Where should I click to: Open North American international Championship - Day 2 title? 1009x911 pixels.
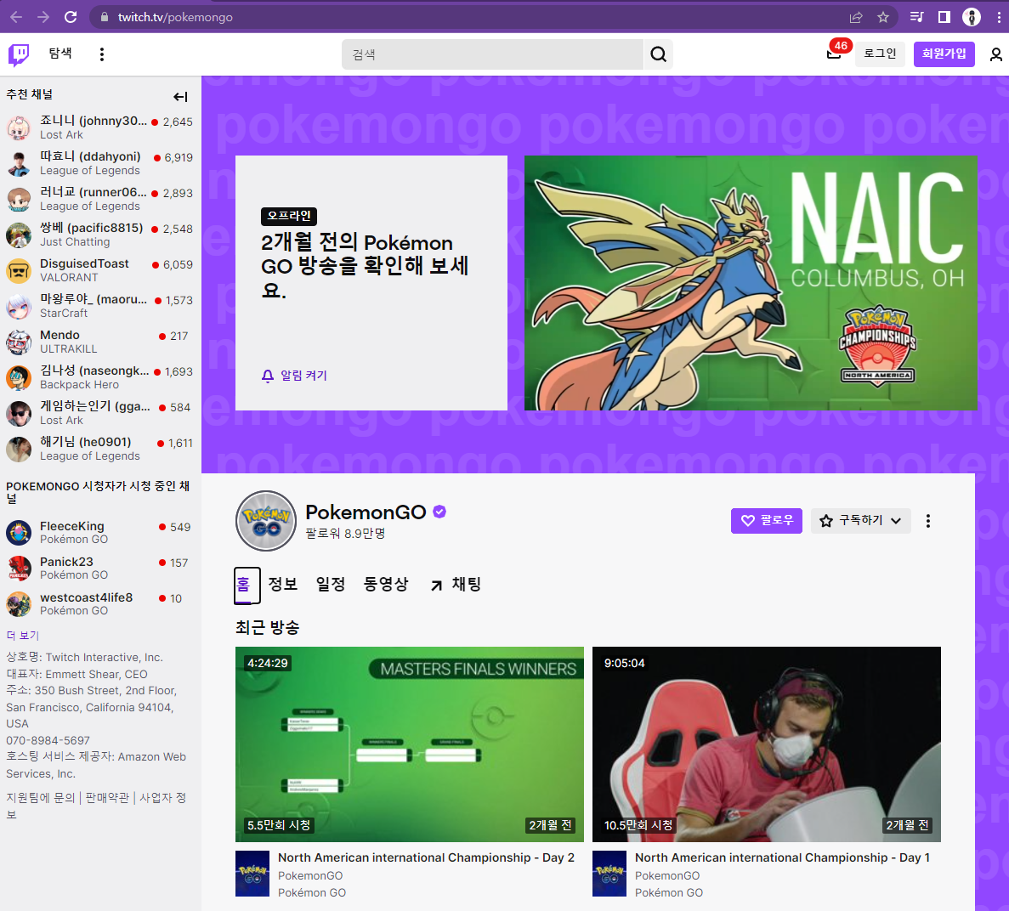426,857
